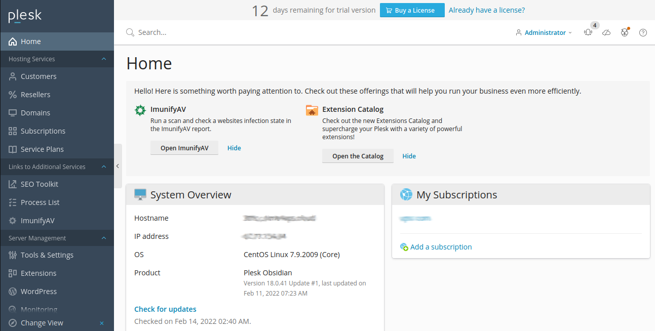The height and width of the screenshot is (331, 655).
Task: Collapse the sidebar with the left chevron
Action: click(118, 165)
